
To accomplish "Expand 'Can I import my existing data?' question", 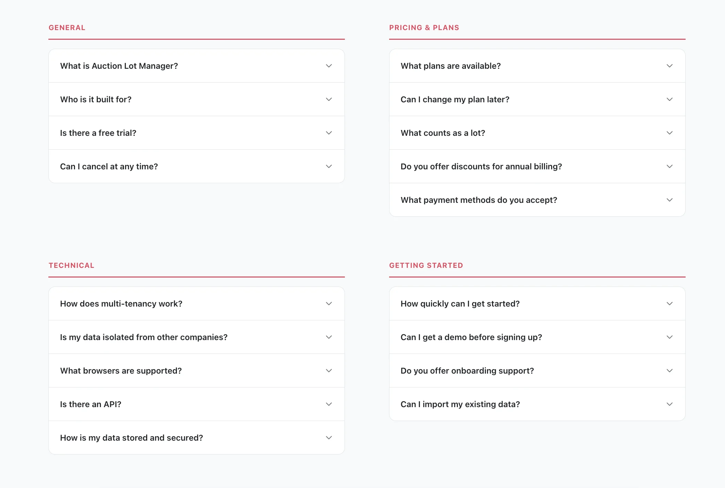I will (460, 404).
